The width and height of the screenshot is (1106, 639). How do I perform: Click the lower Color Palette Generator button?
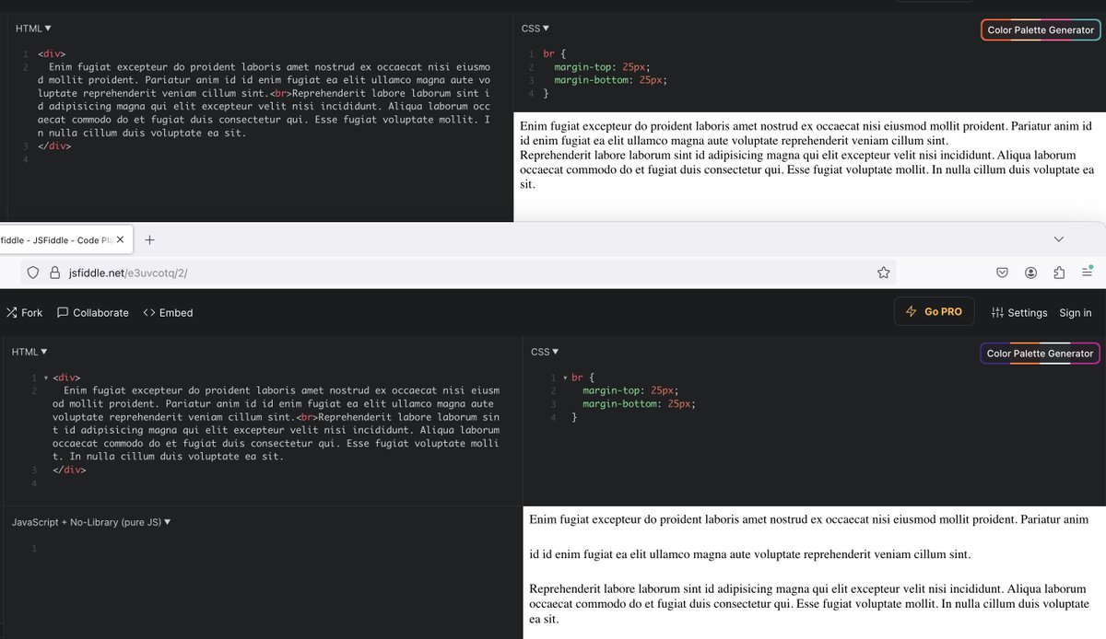tap(1040, 354)
